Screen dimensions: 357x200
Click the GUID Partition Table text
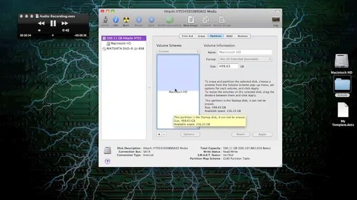coord(237,159)
